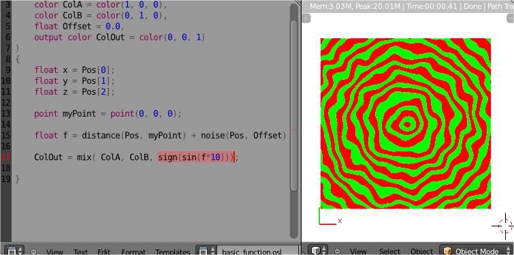Click the red x axis label in viewport
The height and width of the screenshot is (255, 514).
(340, 220)
